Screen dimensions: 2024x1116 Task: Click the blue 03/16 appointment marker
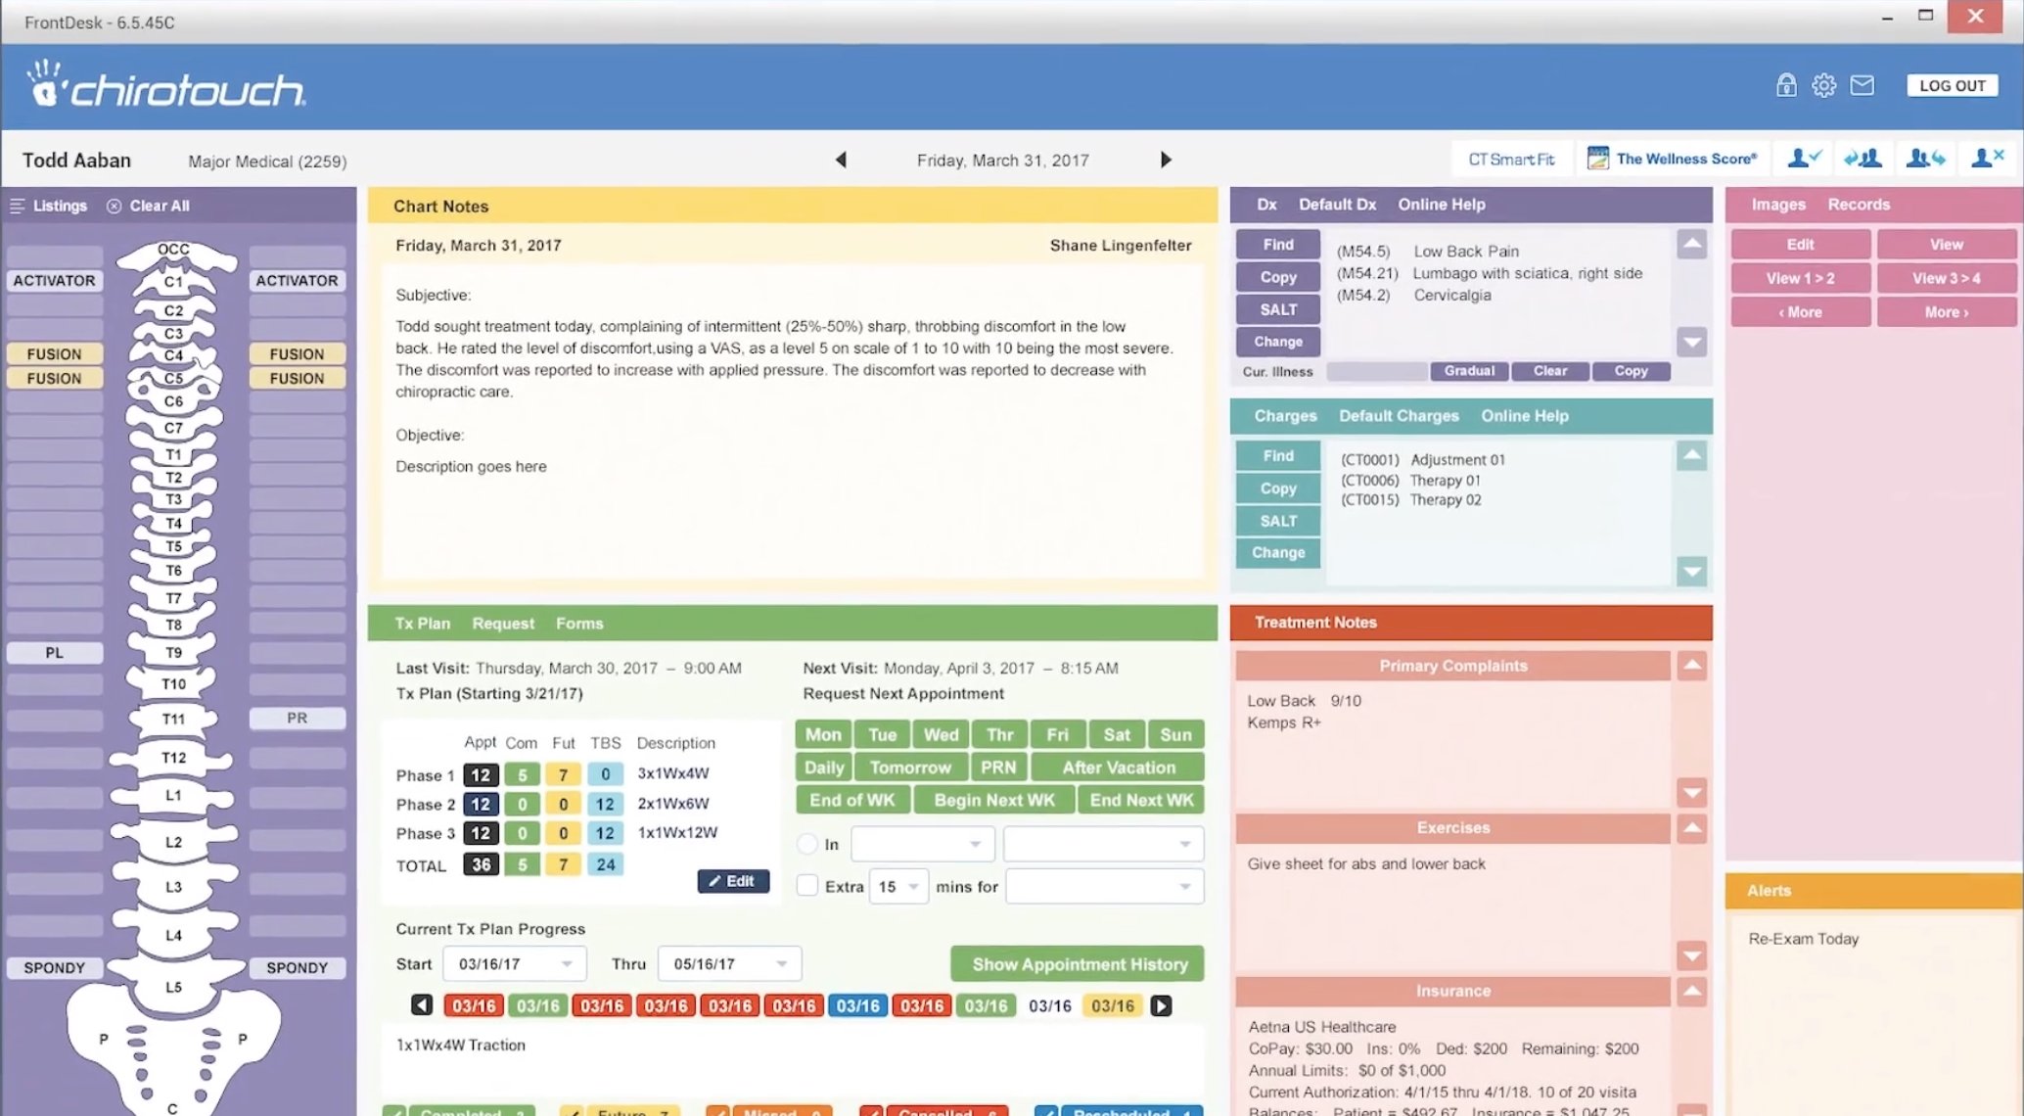857,1005
